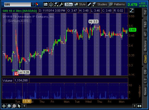
Task: Open the DB side tab
Action: [x=145, y=72]
